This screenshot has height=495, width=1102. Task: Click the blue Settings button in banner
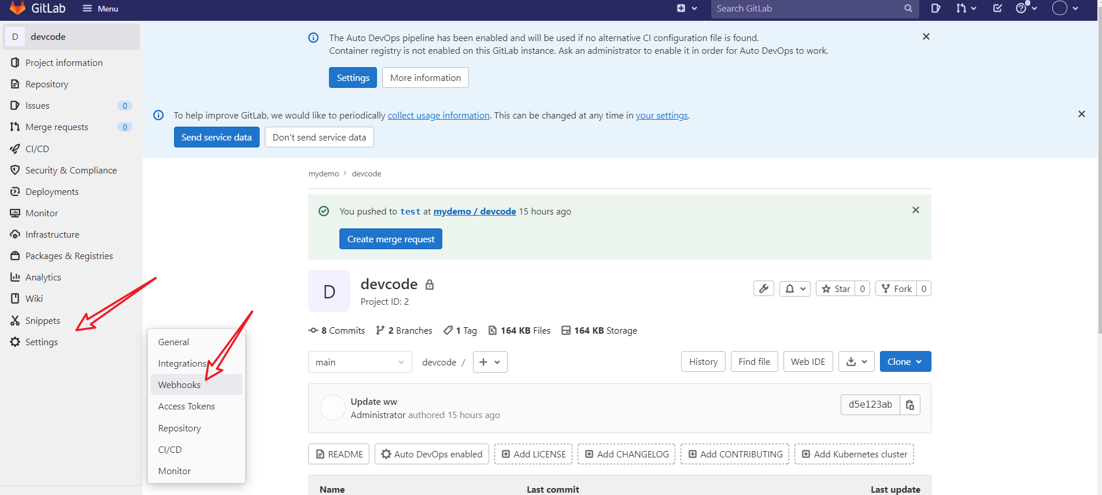click(353, 77)
